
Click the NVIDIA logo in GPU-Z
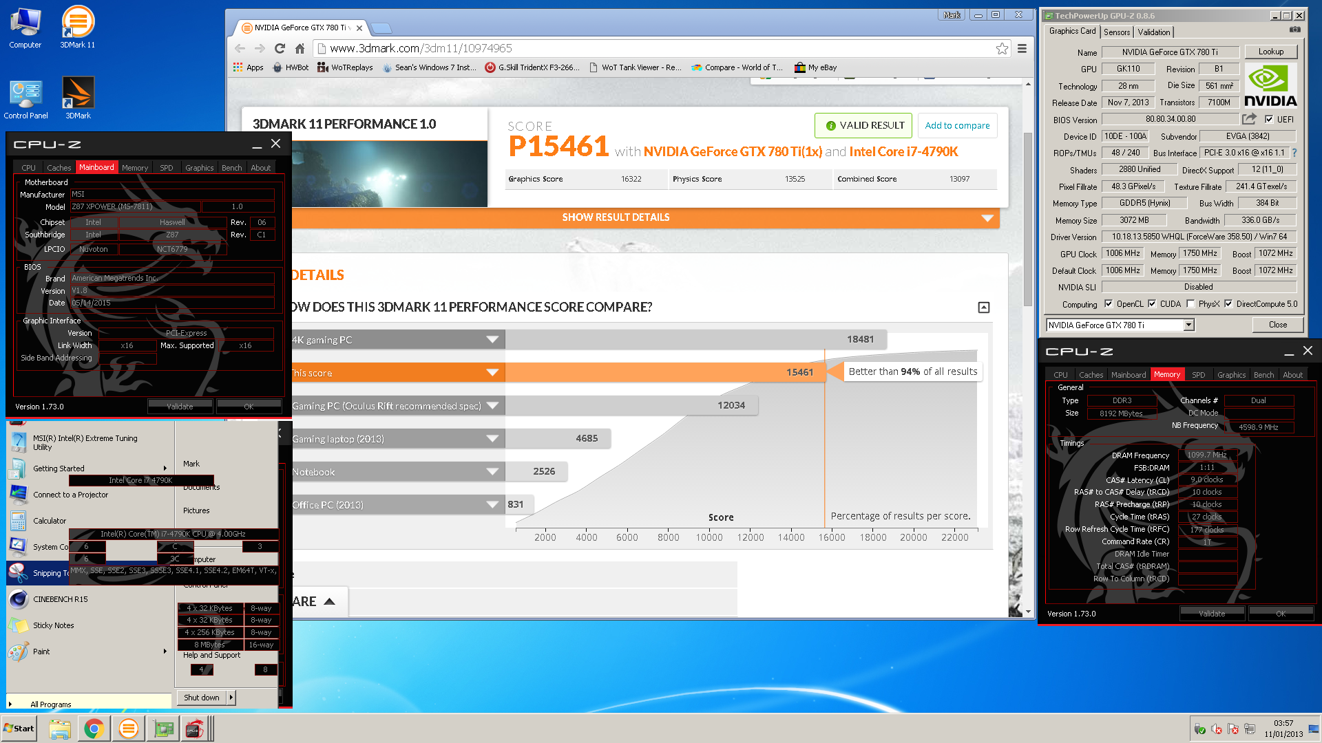(1270, 86)
